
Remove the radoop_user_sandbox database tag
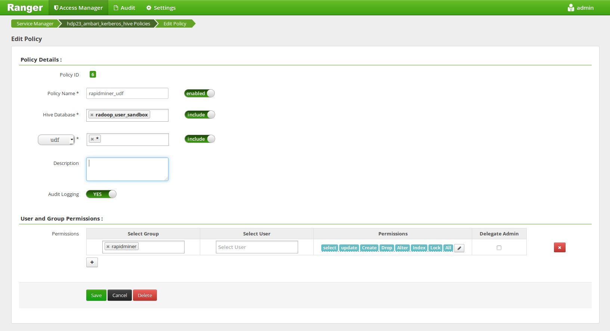92,115
